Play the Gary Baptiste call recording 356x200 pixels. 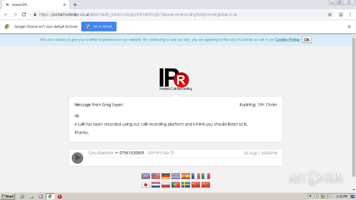pyautogui.click(x=77, y=158)
